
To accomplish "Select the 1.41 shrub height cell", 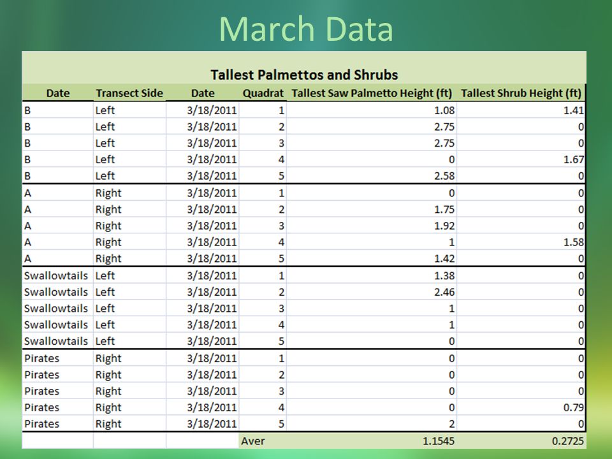I will click(x=521, y=110).
